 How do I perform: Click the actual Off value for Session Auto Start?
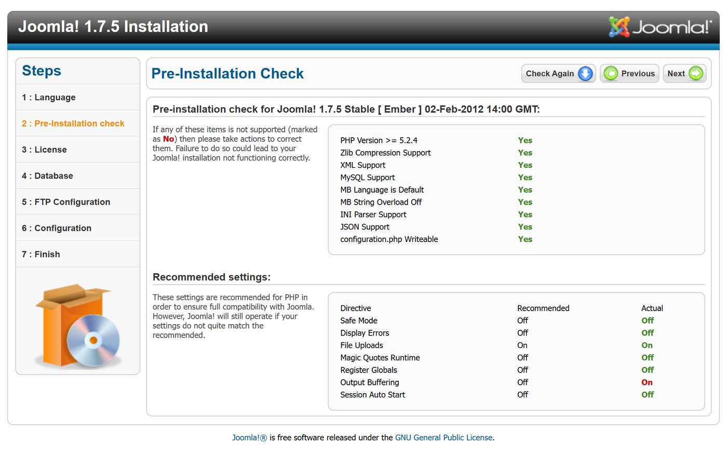point(648,395)
